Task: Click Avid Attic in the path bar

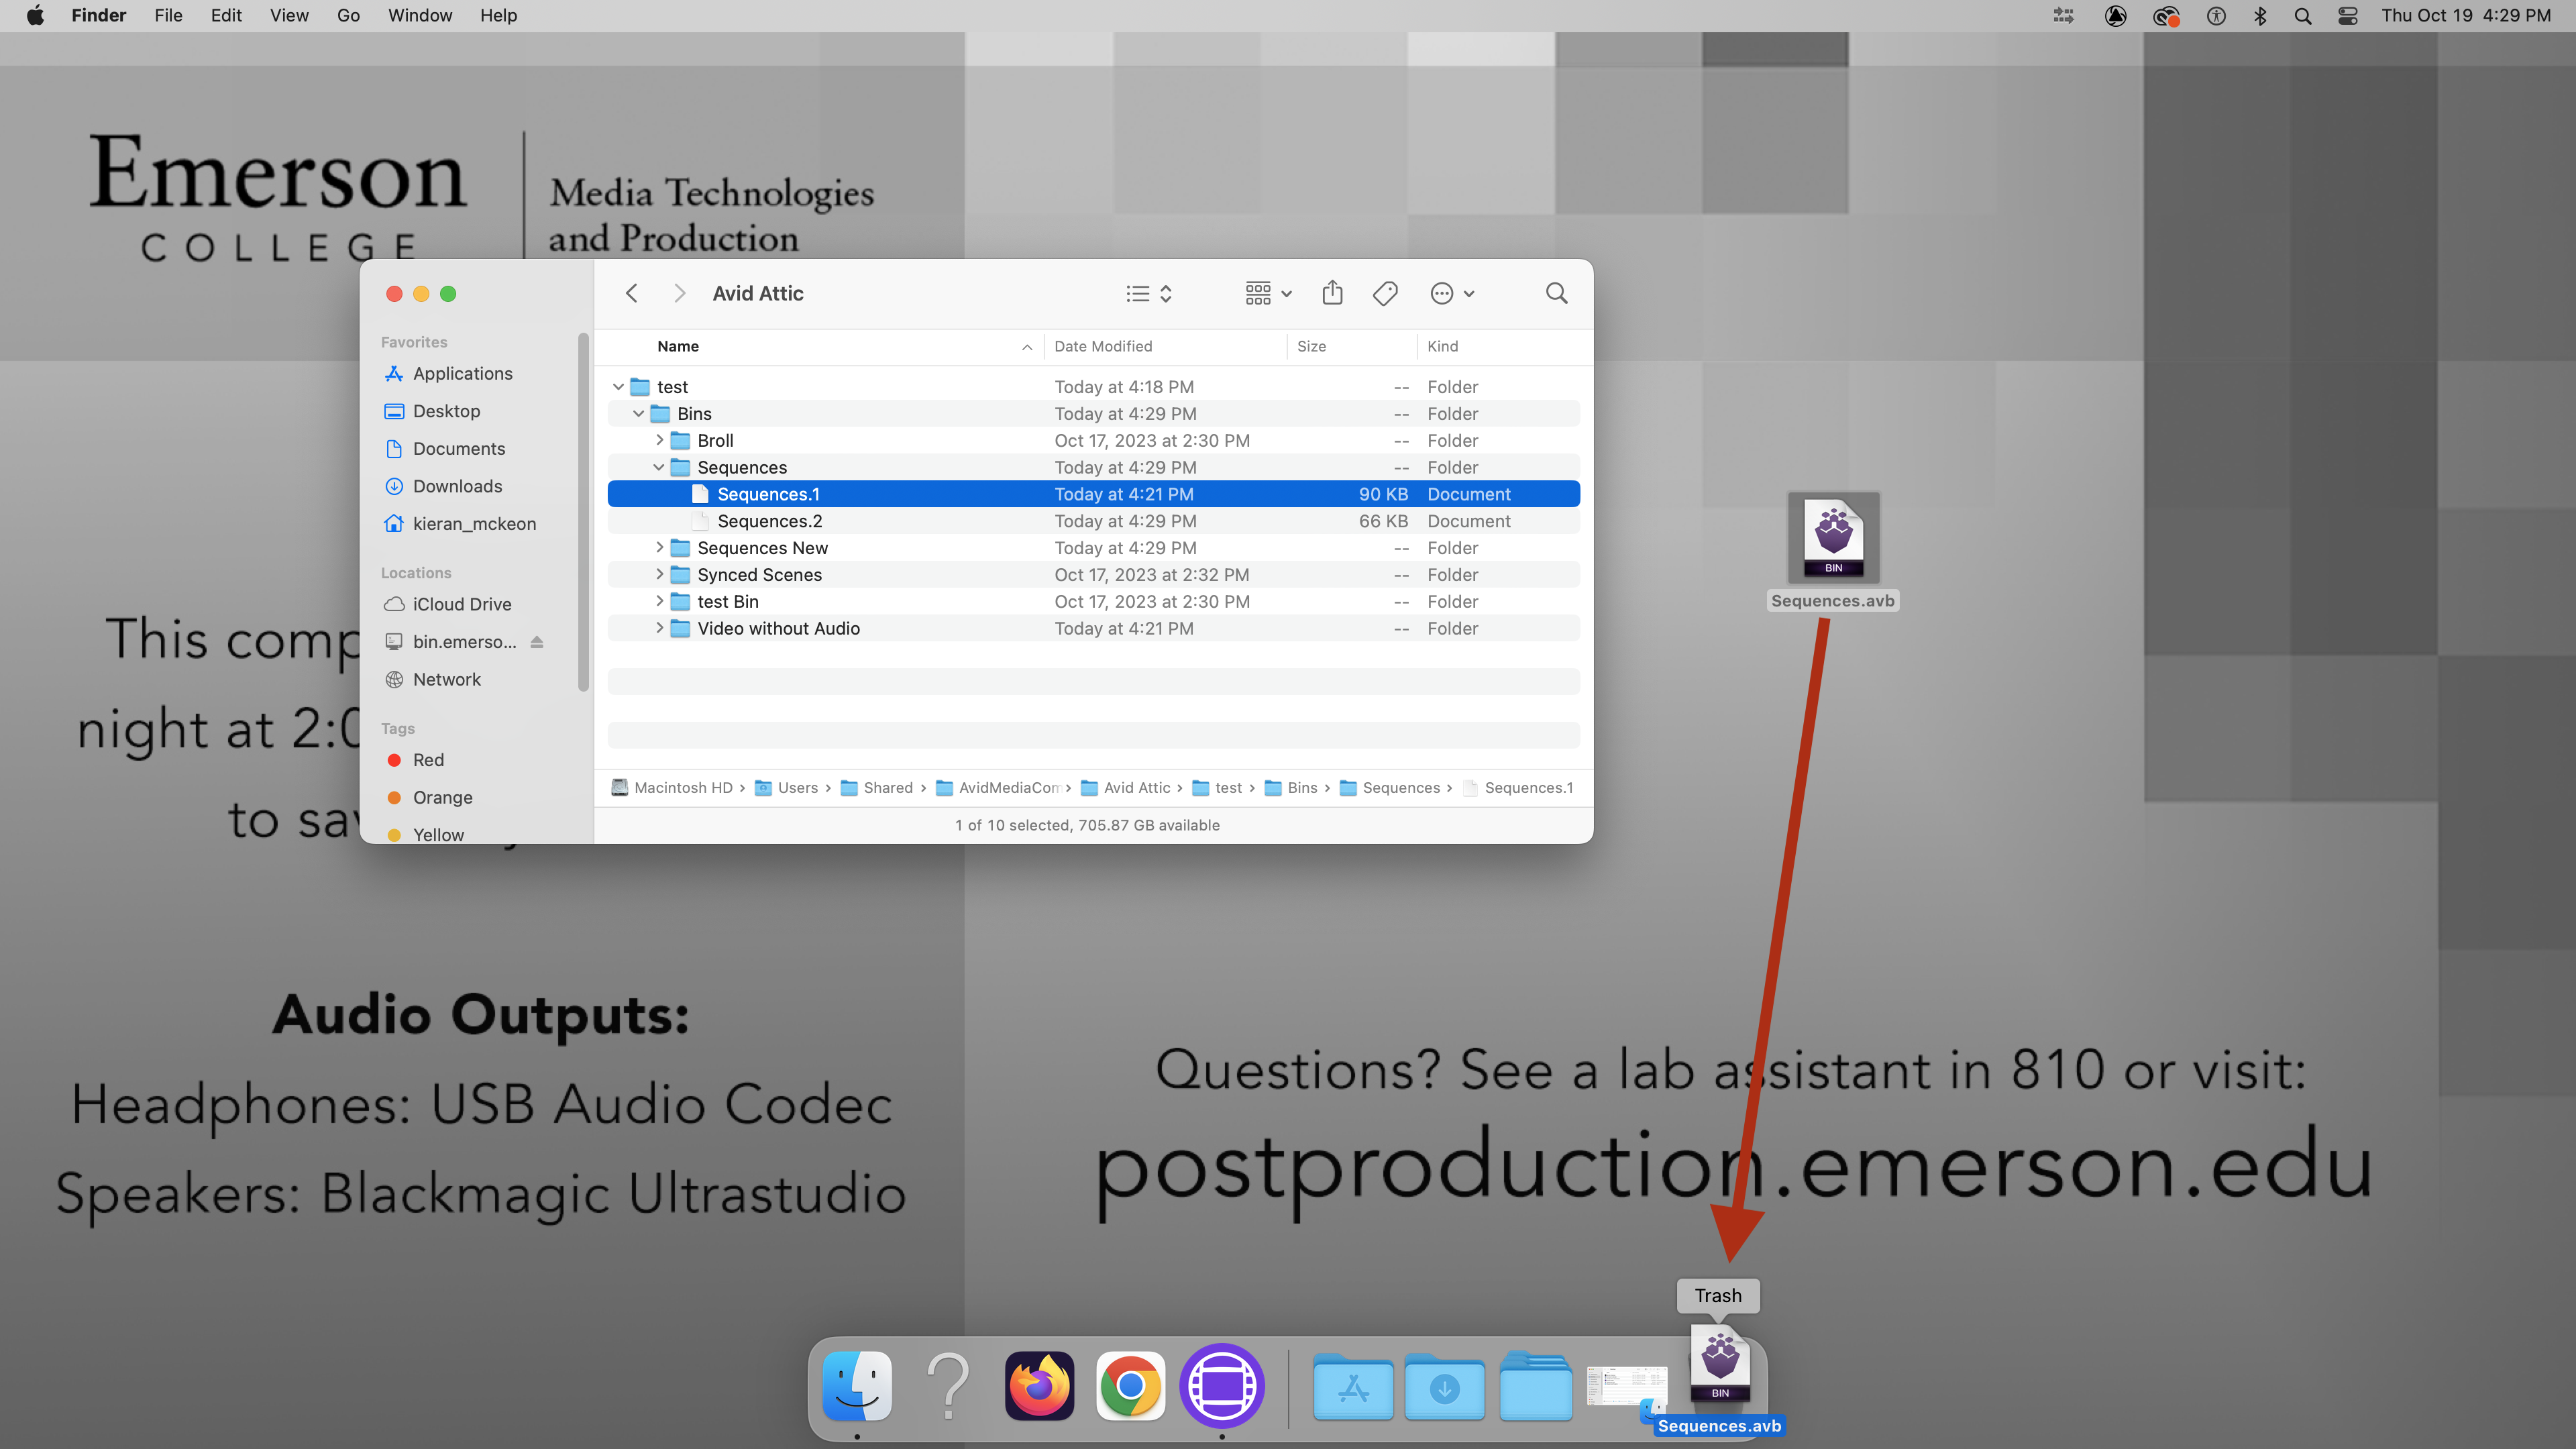Action: tap(1126, 788)
